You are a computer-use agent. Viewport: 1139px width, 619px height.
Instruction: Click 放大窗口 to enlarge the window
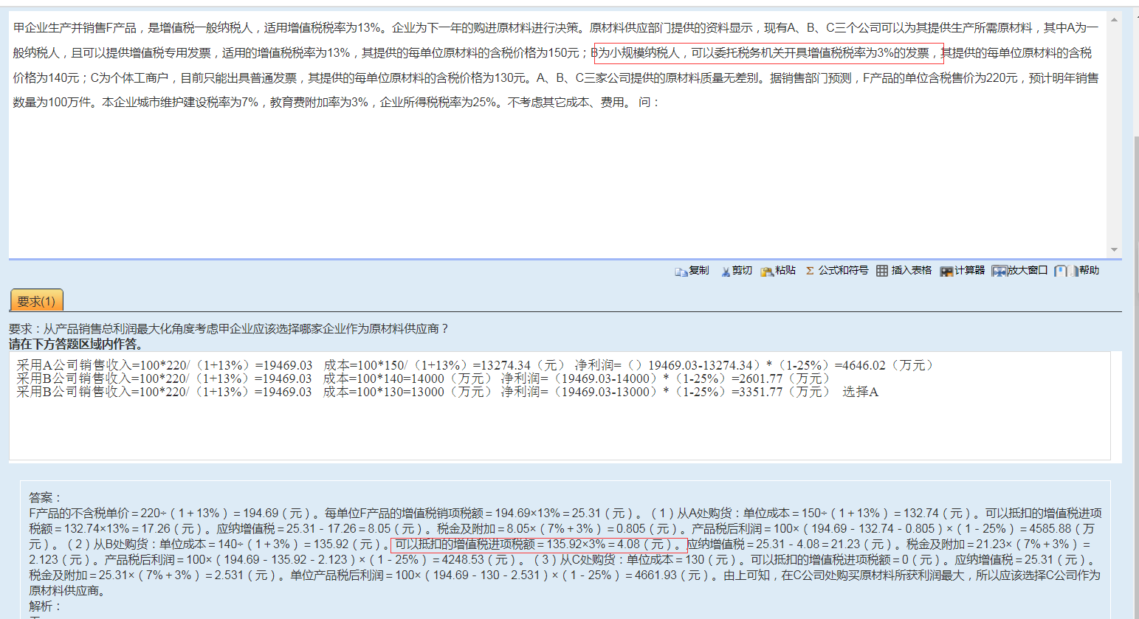coord(999,272)
